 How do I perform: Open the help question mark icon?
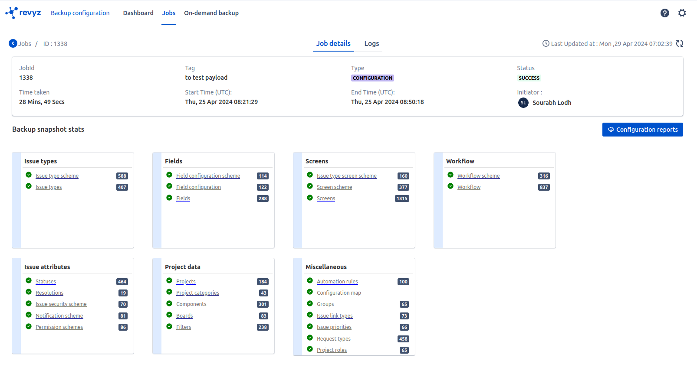click(664, 13)
